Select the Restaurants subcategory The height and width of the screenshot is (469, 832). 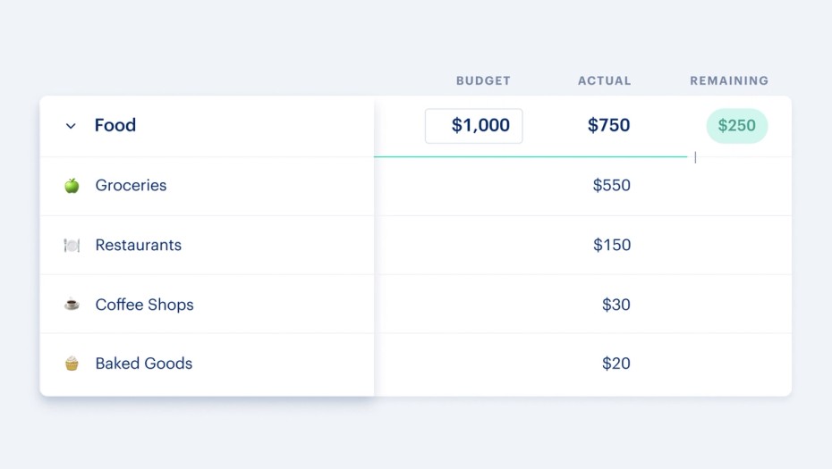pyautogui.click(x=138, y=245)
